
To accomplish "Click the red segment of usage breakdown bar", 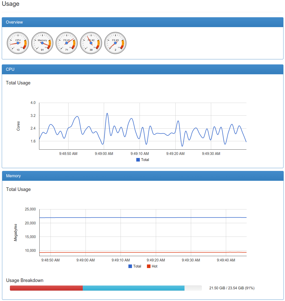I will 46,288.
